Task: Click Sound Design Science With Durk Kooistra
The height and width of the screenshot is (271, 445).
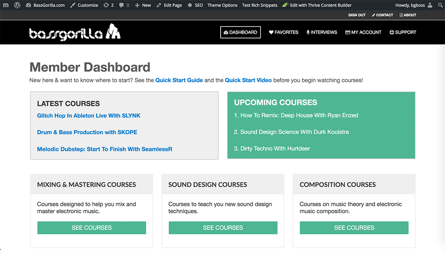Action: point(295,132)
